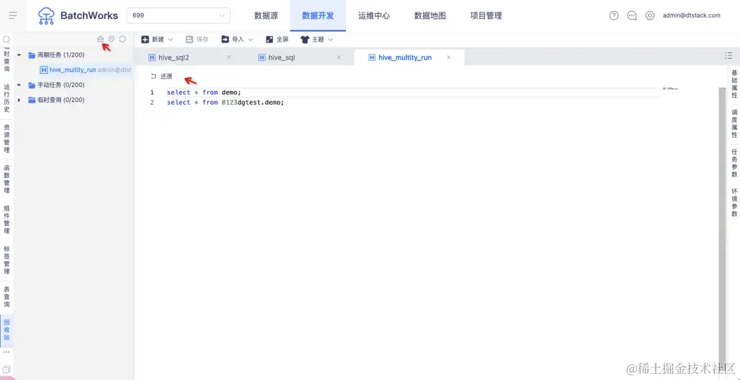Image resolution: width=740 pixels, height=380 pixels.
Task: Click code line 'select * from demo;'
Action: point(204,92)
